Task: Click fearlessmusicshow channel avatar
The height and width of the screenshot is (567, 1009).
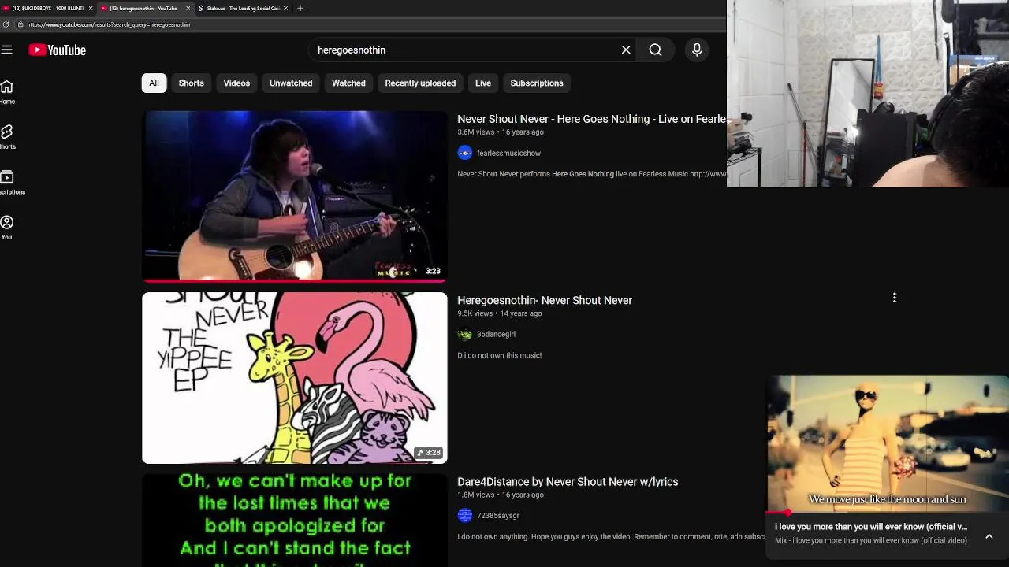Action: 465,153
